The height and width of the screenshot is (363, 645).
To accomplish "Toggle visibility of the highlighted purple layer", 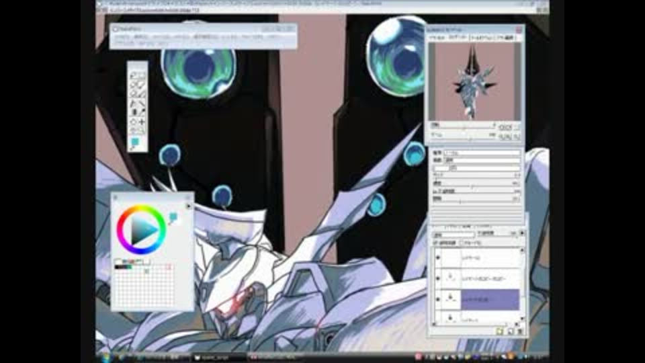I will 437,299.
